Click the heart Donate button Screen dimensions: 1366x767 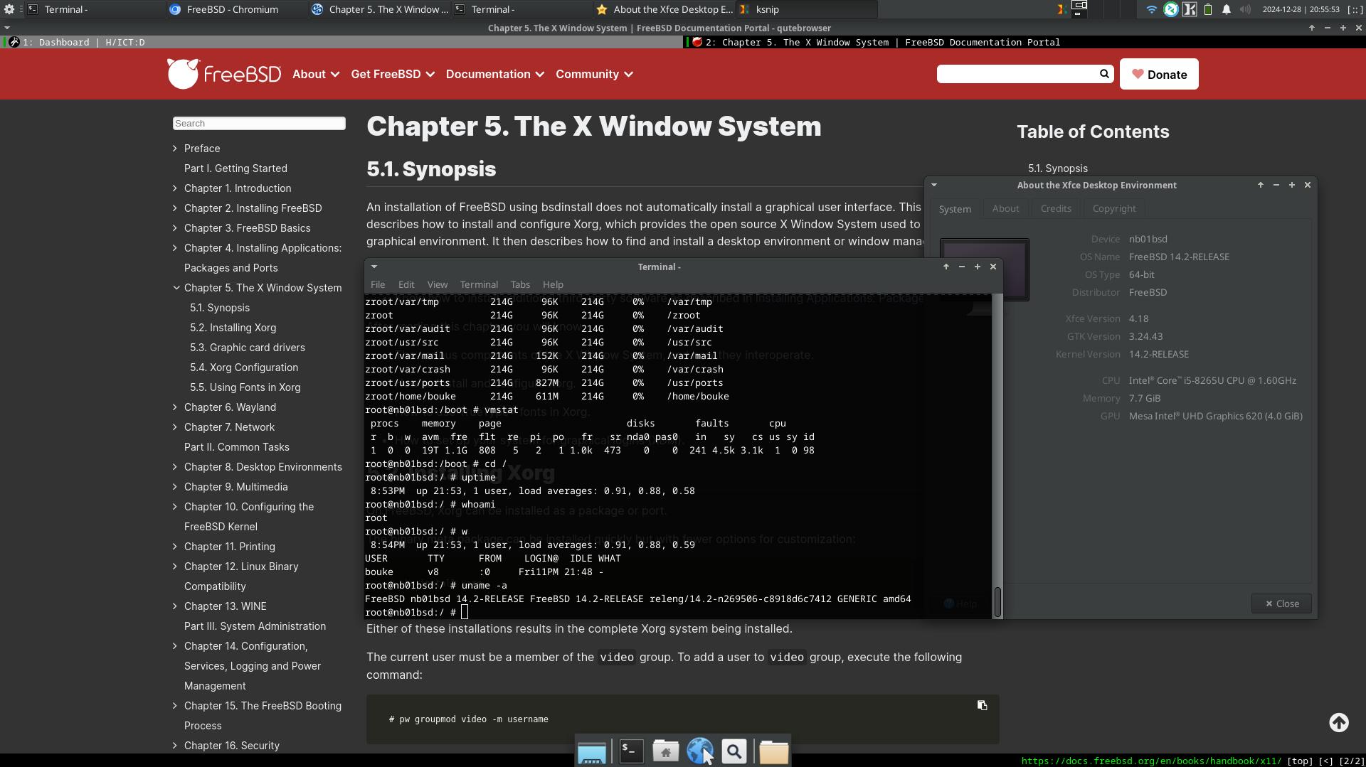1159,74
